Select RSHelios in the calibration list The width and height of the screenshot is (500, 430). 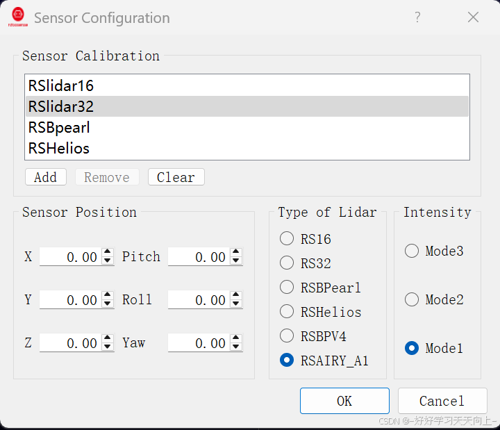[x=59, y=148]
